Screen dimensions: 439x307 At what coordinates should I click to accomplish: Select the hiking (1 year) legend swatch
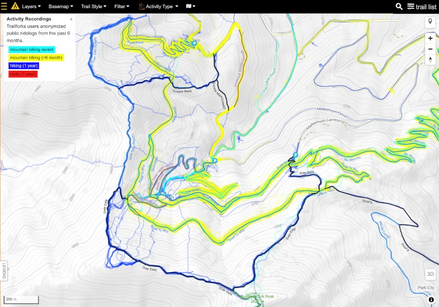24,66
